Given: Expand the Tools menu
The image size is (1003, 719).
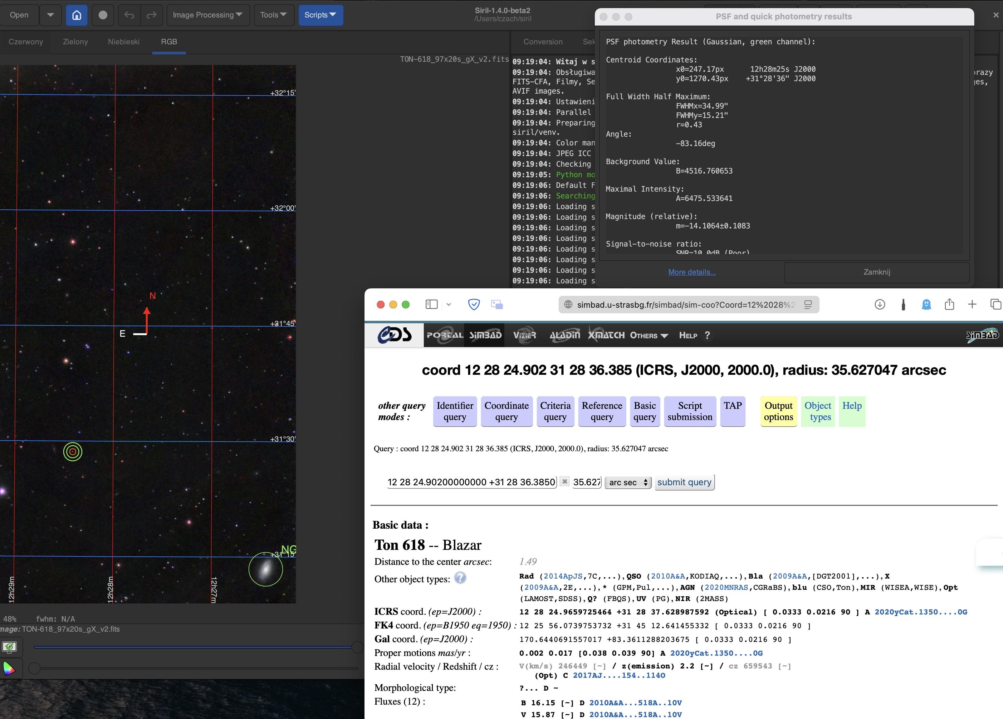Looking at the screenshot, I should (x=274, y=15).
